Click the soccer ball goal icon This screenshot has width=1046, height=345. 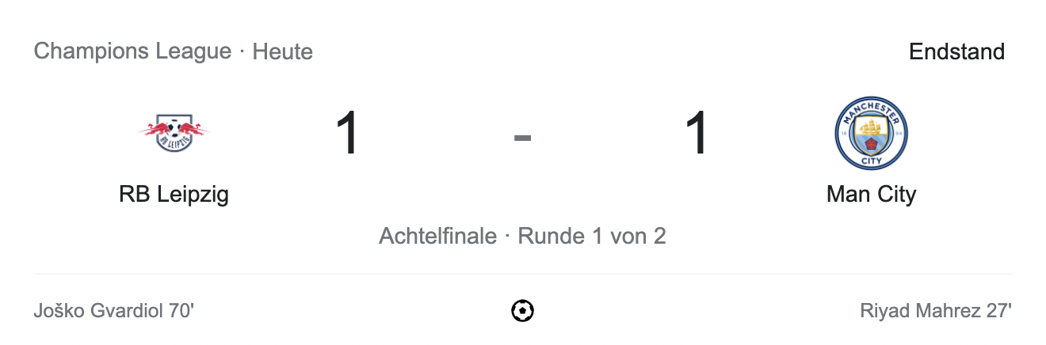tap(522, 311)
